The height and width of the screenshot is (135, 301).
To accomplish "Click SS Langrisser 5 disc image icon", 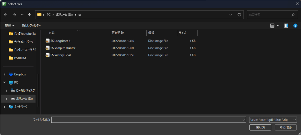I will coord(47,41).
